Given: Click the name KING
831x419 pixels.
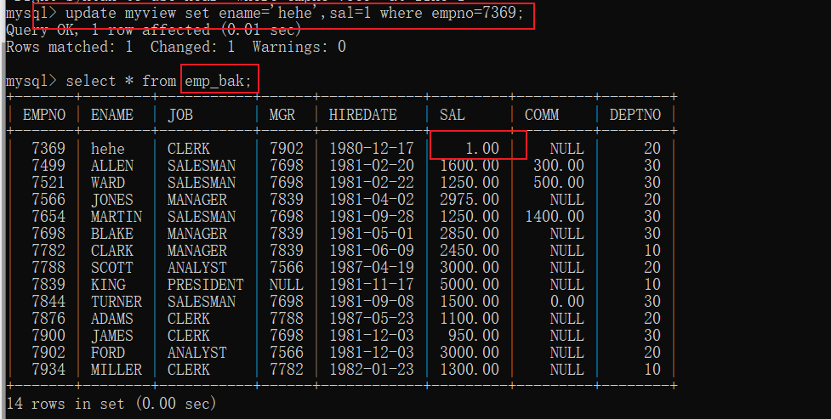Looking at the screenshot, I should pyautogui.click(x=107, y=284).
